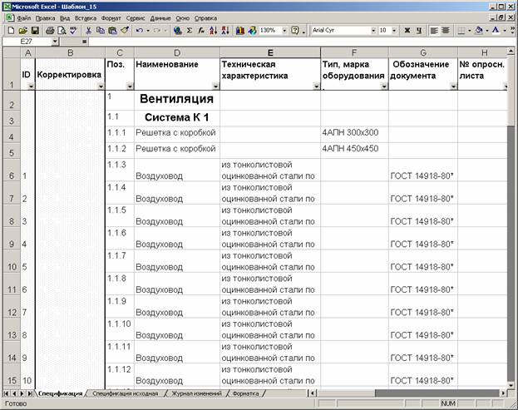Open the Наименование column filter dropdown

point(214,86)
